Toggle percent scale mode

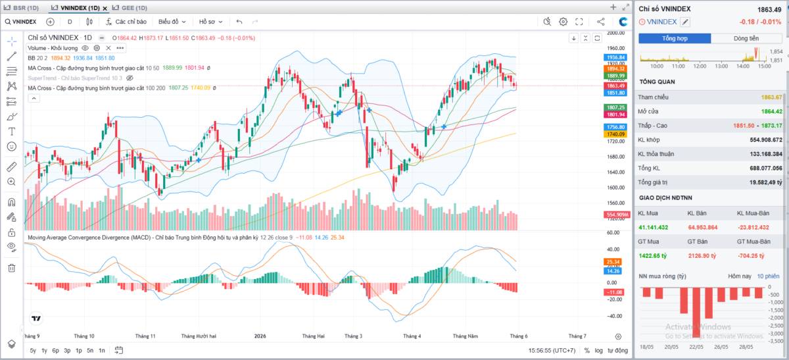(587, 350)
